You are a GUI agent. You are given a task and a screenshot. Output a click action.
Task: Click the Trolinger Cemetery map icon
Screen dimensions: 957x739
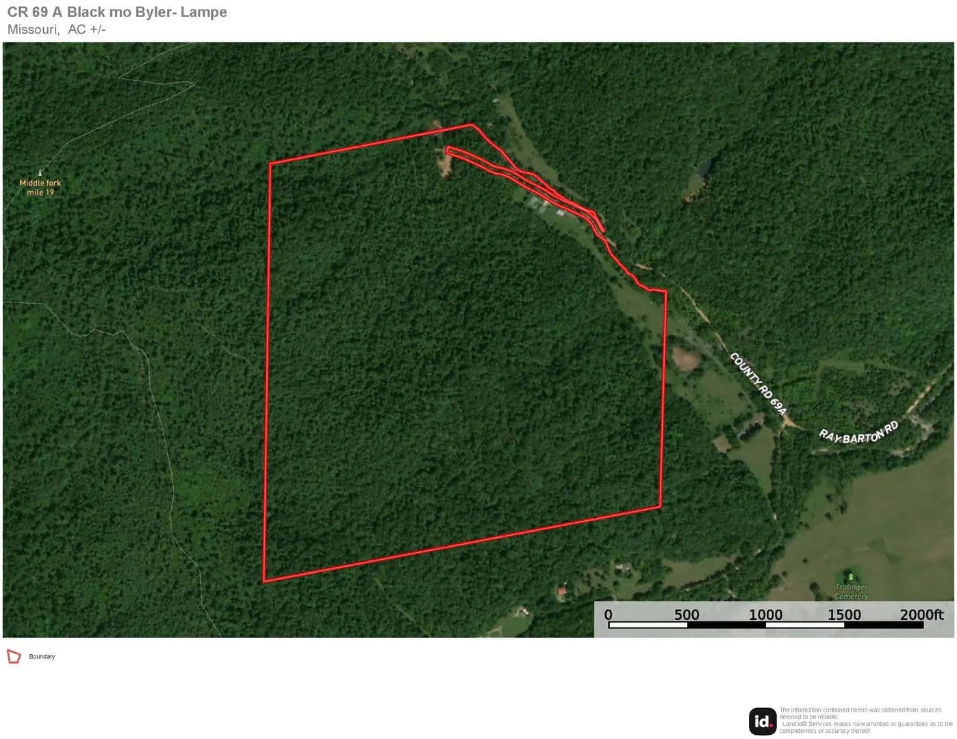click(x=851, y=577)
